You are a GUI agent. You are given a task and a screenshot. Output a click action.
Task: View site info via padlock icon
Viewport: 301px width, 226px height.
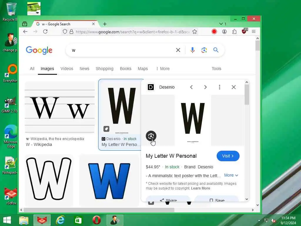tap(71, 31)
